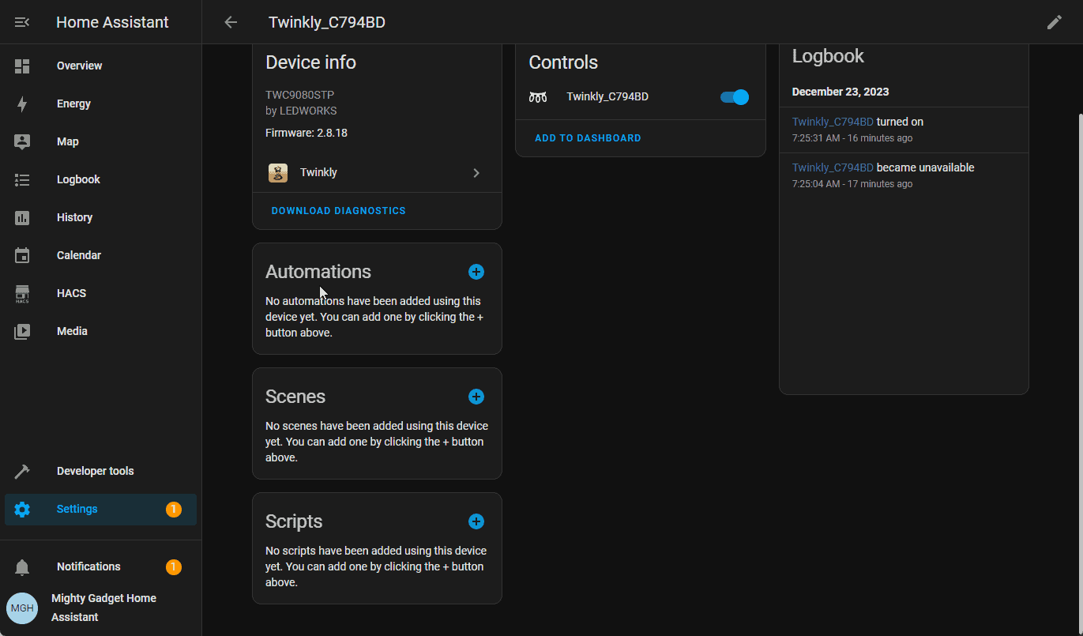
Task: Open the Twinkly_C794BD turned on logbook link
Action: (833, 122)
